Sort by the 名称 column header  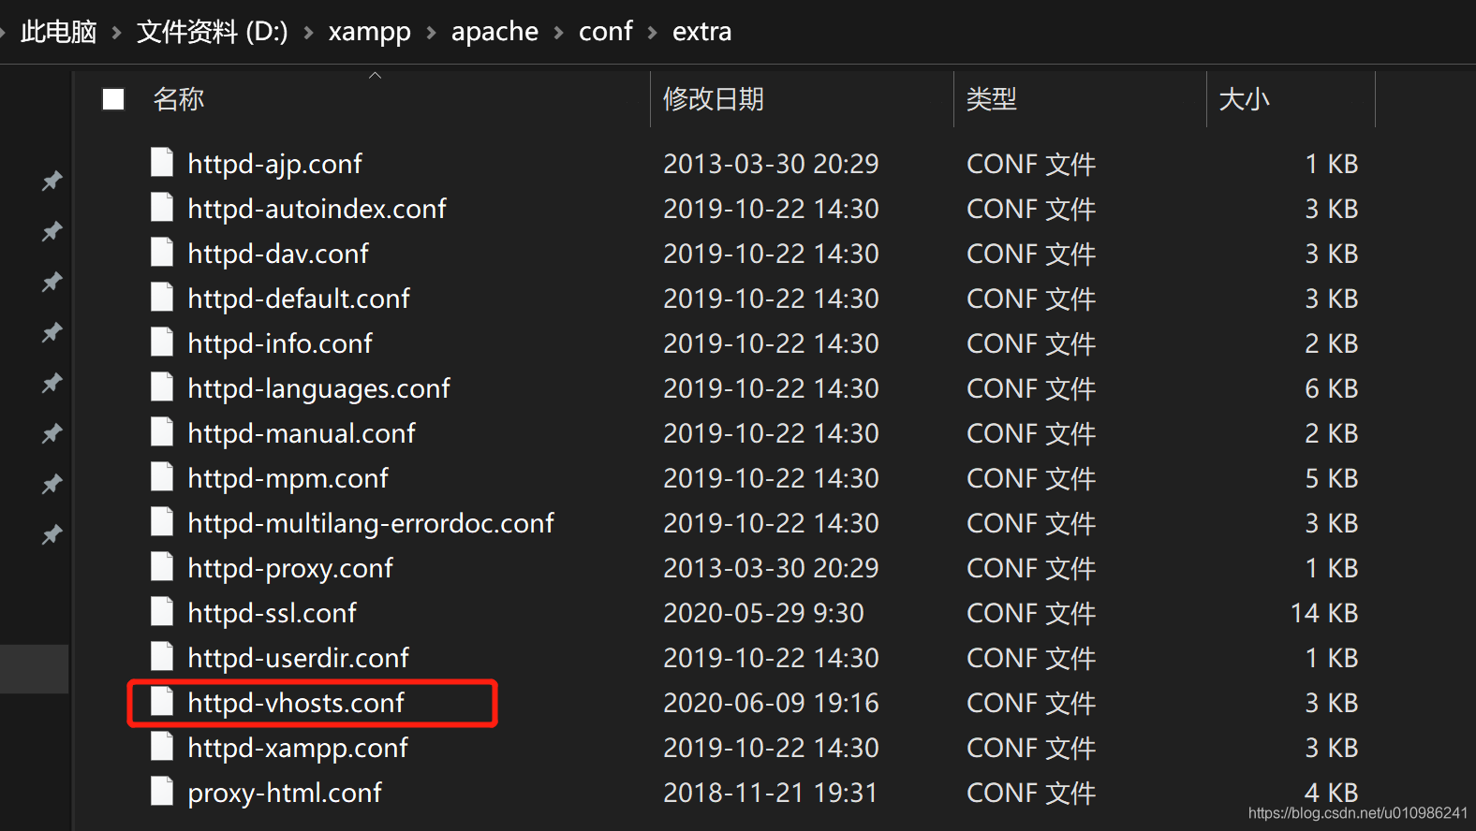(x=178, y=99)
